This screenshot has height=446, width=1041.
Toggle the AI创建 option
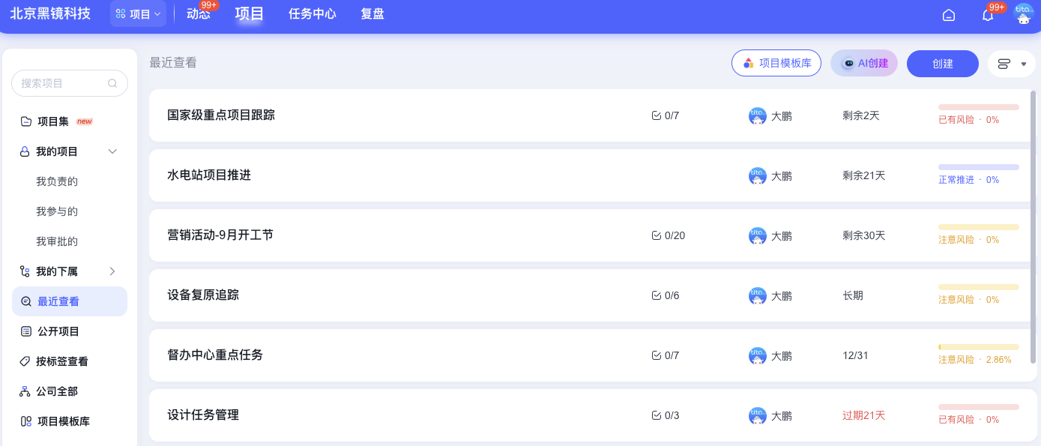click(x=863, y=63)
